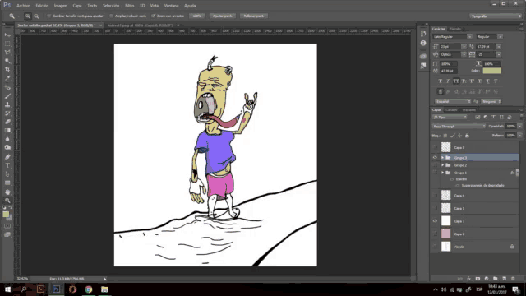Open the Filtro menu
526x296 pixels.
(x=130, y=6)
